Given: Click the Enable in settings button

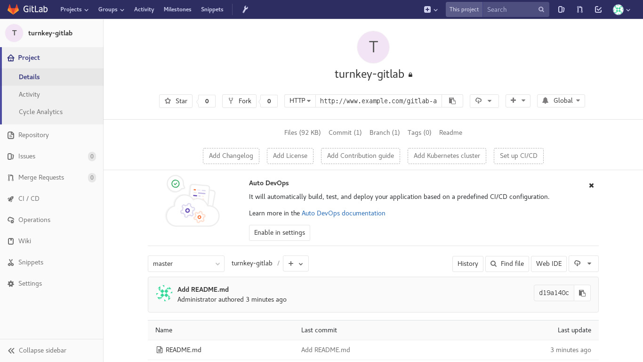Looking at the screenshot, I should [x=280, y=232].
